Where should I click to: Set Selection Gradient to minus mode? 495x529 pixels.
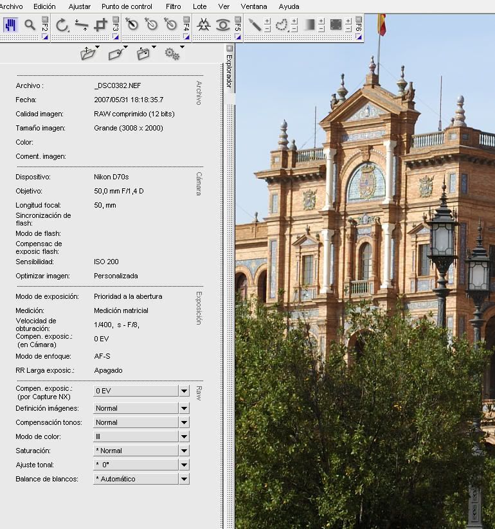tap(321, 29)
